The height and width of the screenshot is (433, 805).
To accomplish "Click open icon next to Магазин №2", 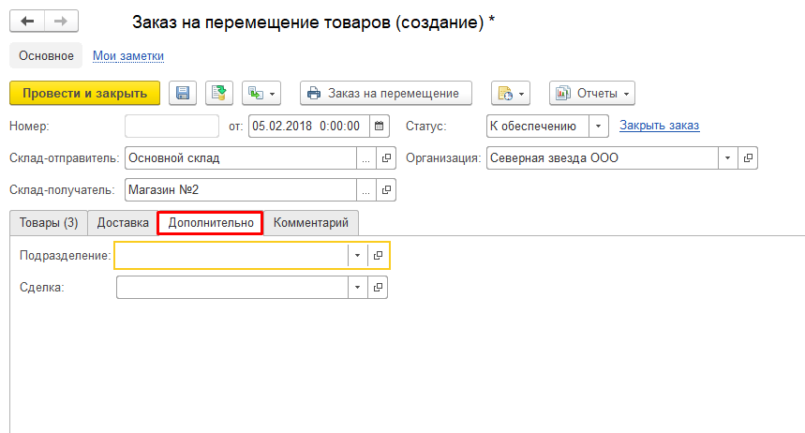I will (x=386, y=190).
